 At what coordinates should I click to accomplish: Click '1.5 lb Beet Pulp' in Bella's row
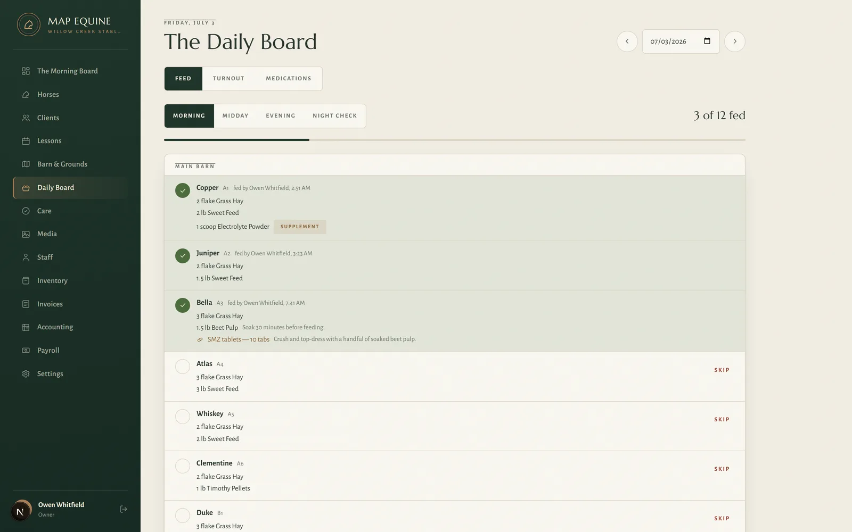217,328
